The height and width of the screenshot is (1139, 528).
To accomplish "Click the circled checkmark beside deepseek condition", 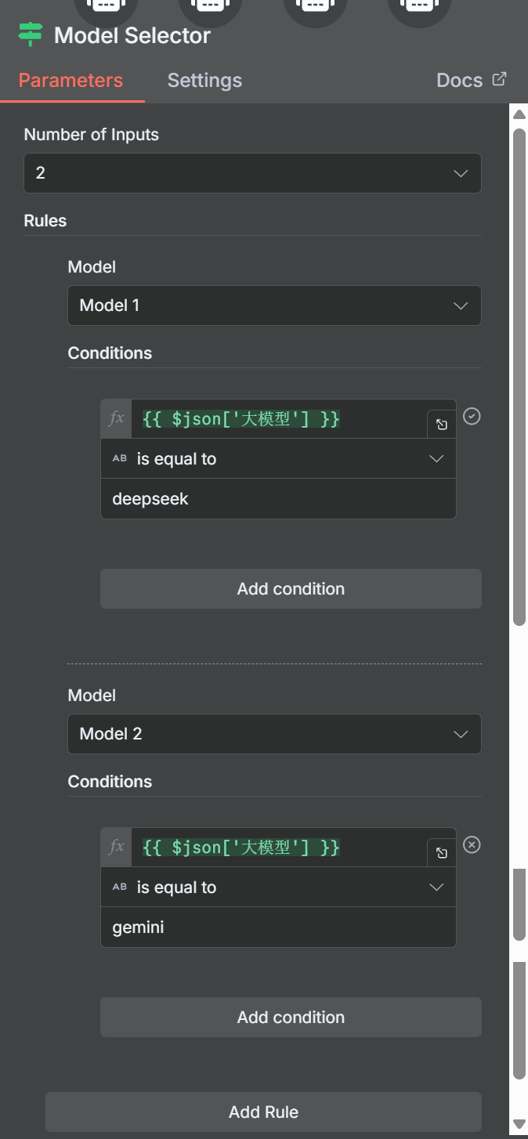I will [x=472, y=416].
